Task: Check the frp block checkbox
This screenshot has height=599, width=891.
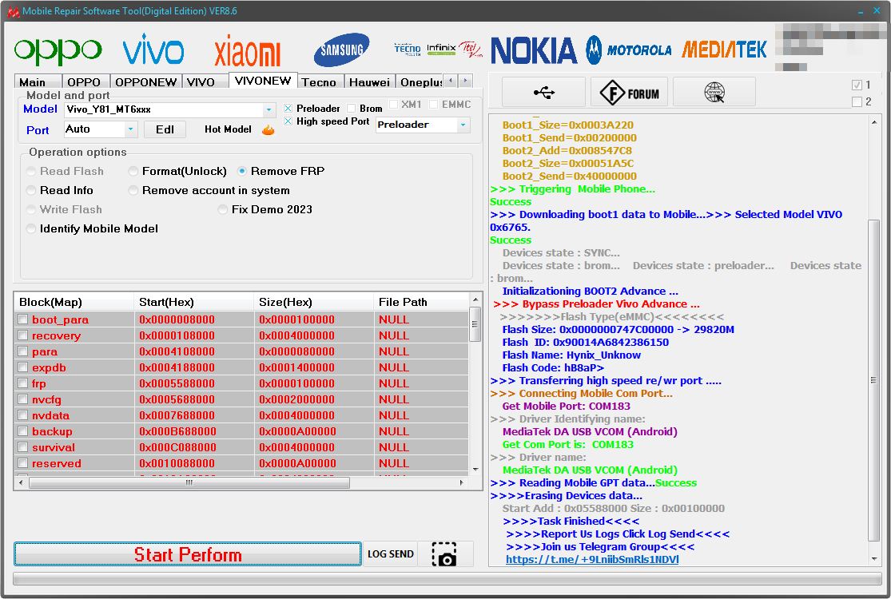Action: pos(22,383)
